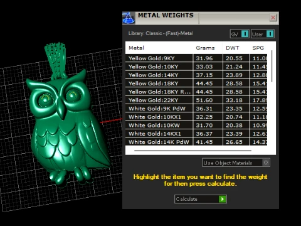
Task: Click the Library: Classic - (Fast)-Metal label
Action: 161,33
